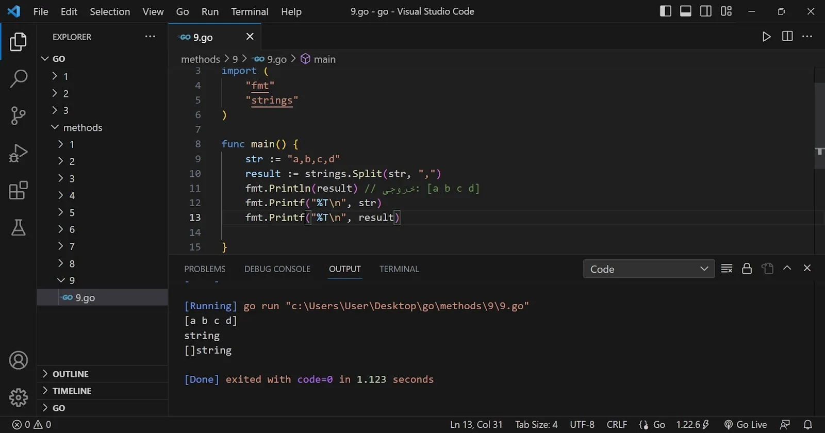The image size is (825, 433).
Task: Clear the output panel
Action: 727,269
